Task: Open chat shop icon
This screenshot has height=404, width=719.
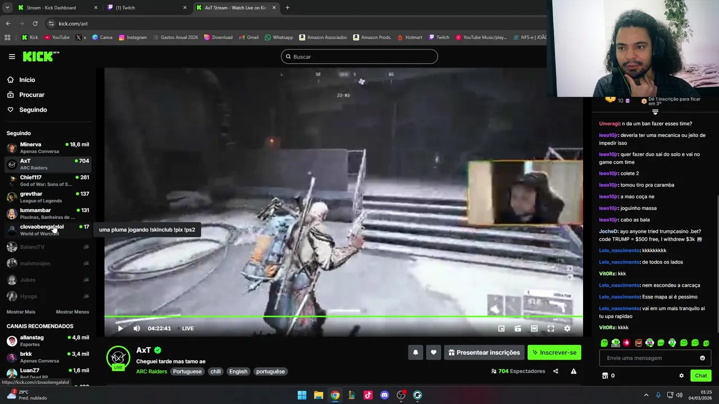Action: click(605, 376)
